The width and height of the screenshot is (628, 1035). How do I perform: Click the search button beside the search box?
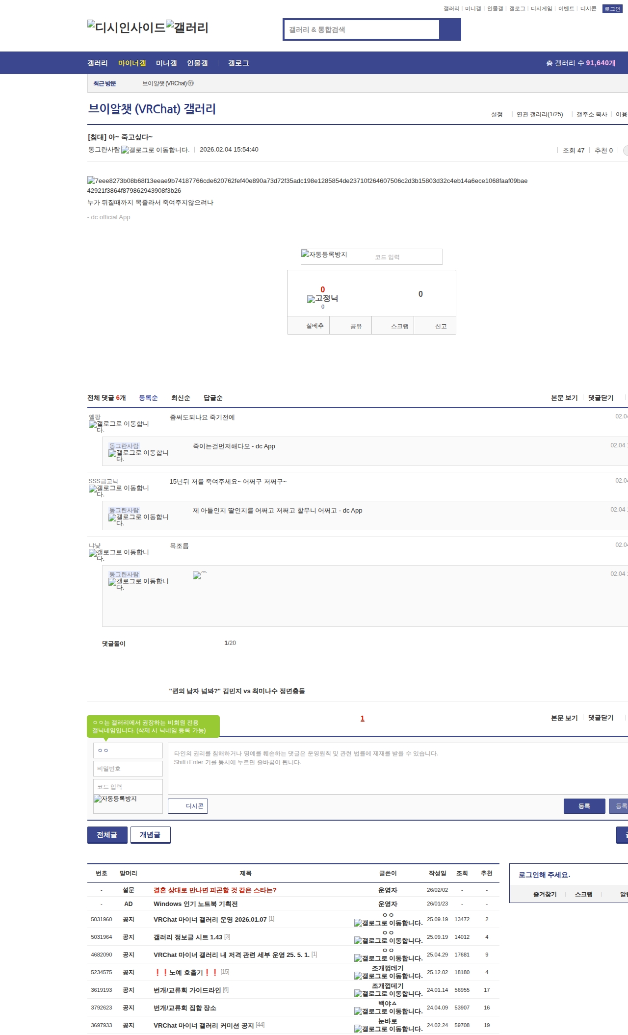(450, 29)
